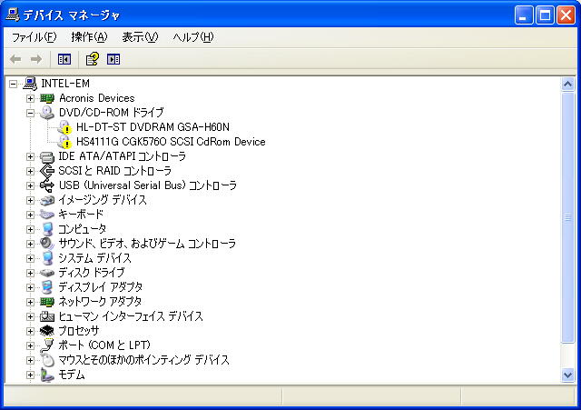This screenshot has width=581, height=410.
Task: Open the ファイル(F) menu
Action: [34, 37]
